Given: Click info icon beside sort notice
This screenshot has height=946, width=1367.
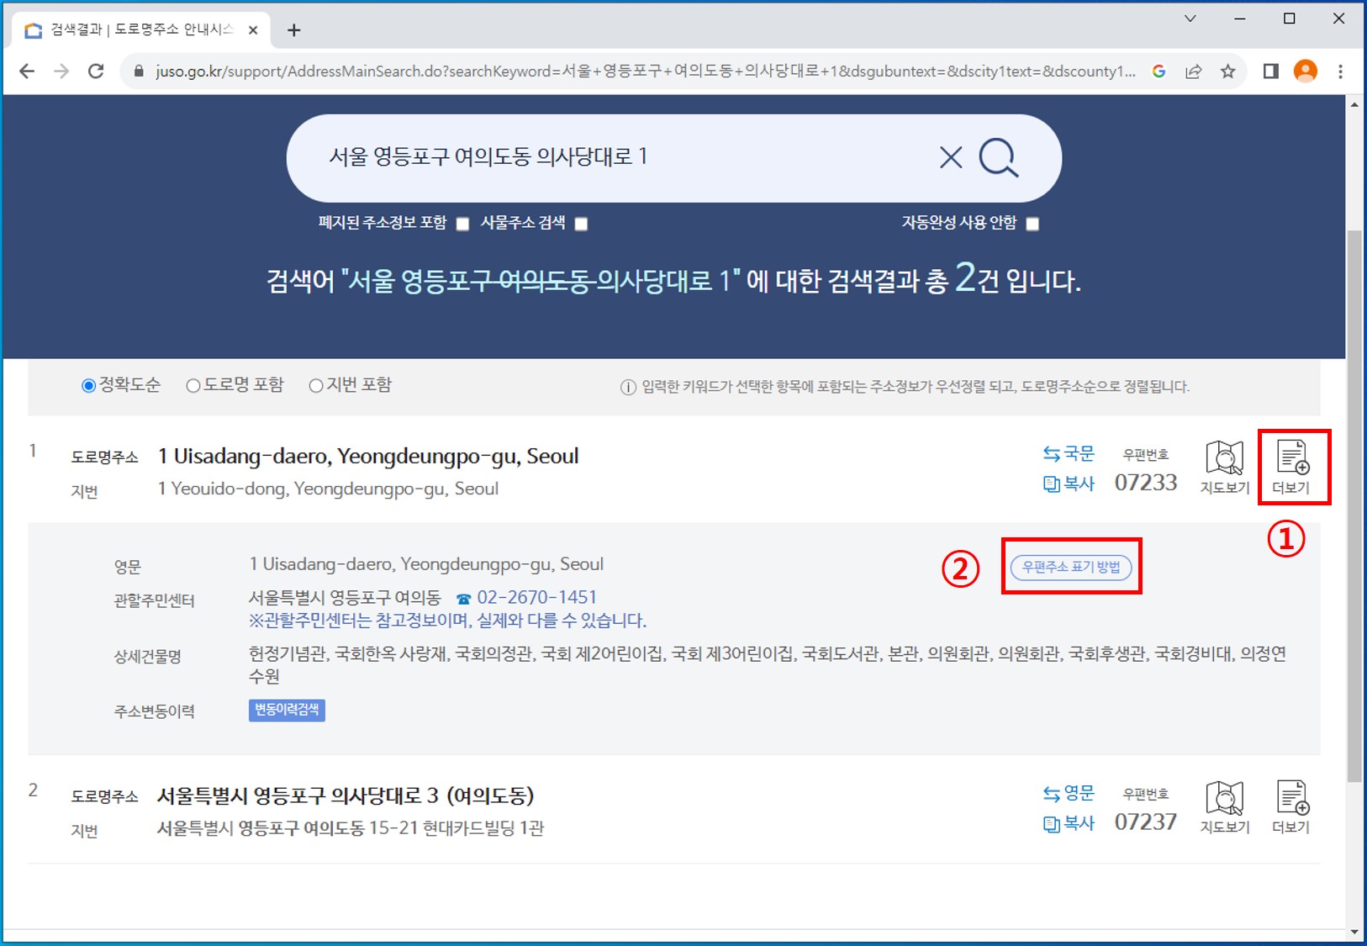Looking at the screenshot, I should click(x=628, y=388).
